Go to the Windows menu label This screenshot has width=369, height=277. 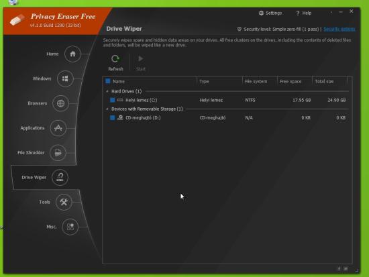(x=42, y=78)
